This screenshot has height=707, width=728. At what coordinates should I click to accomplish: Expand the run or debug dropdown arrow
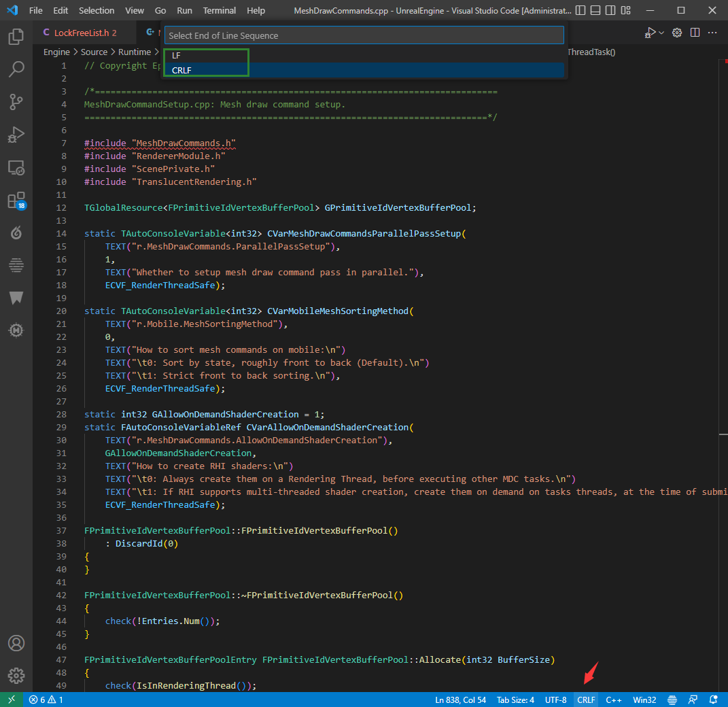click(661, 33)
